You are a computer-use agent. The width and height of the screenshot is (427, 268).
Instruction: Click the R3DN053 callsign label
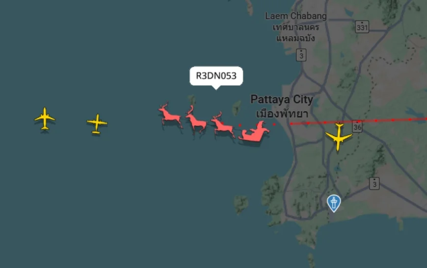click(216, 76)
